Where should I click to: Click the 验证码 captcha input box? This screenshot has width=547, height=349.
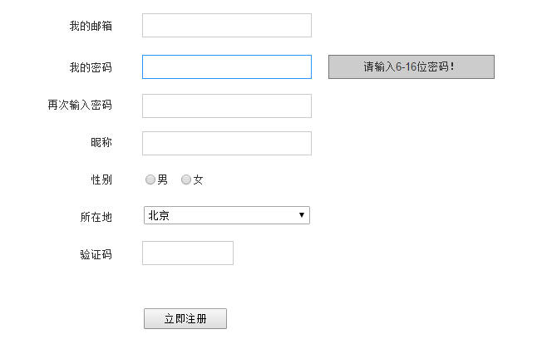187,253
